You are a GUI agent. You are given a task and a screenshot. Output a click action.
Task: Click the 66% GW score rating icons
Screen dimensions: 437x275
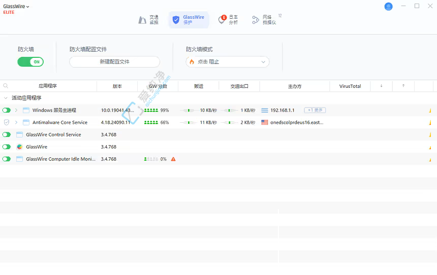click(151, 122)
